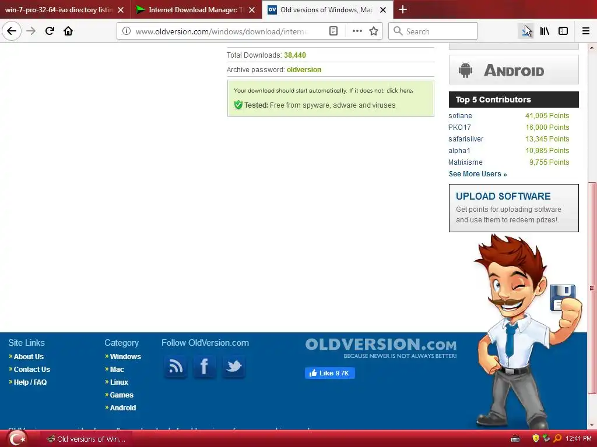Open the Contact Us footer link
Screen dimensions: 597x447
[x=32, y=370]
